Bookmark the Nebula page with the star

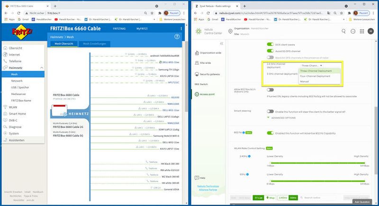click(341, 13)
